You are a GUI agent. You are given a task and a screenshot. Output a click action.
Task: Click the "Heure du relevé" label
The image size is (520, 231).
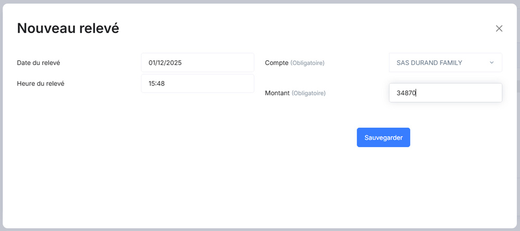(x=41, y=84)
